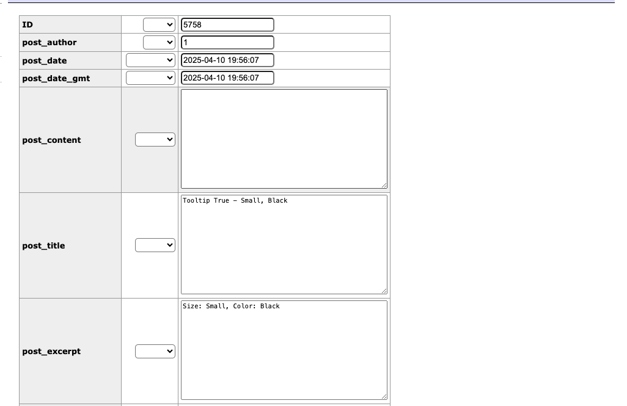Click the post_excerpt field name label

(x=51, y=352)
